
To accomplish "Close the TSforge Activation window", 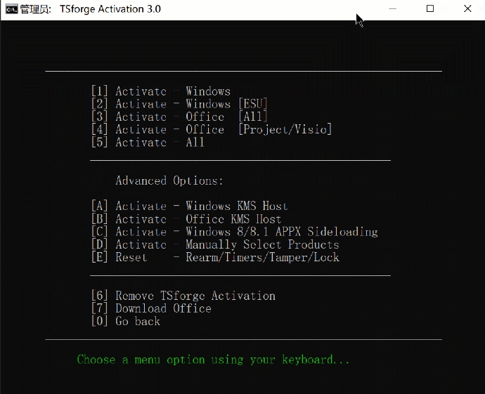I will pos(467,9).
